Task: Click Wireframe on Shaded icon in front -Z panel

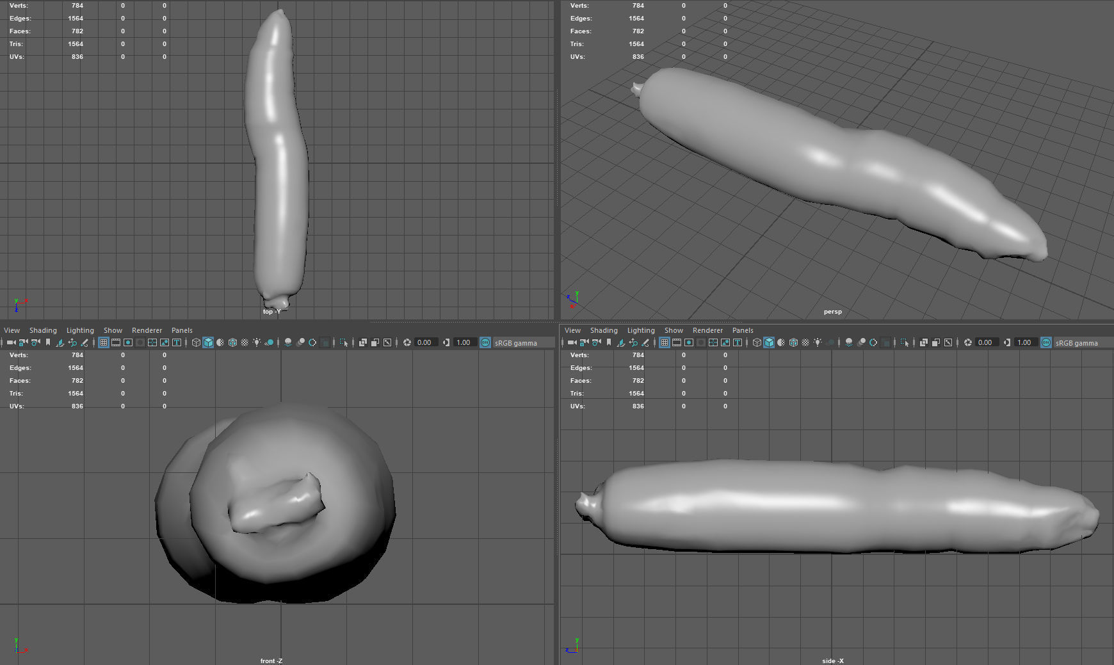Action: (232, 342)
